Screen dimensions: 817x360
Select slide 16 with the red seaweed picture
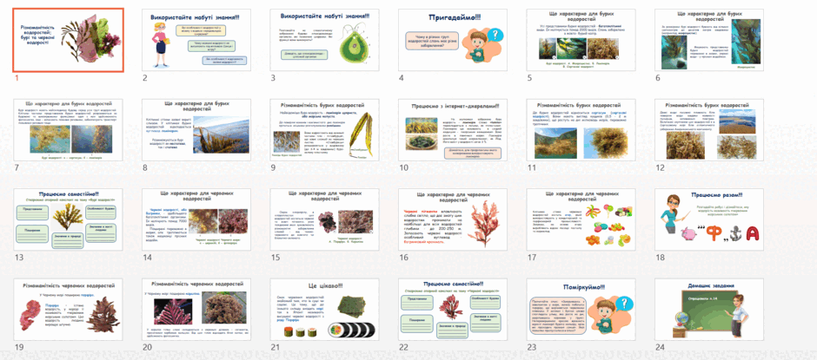tap(452, 219)
